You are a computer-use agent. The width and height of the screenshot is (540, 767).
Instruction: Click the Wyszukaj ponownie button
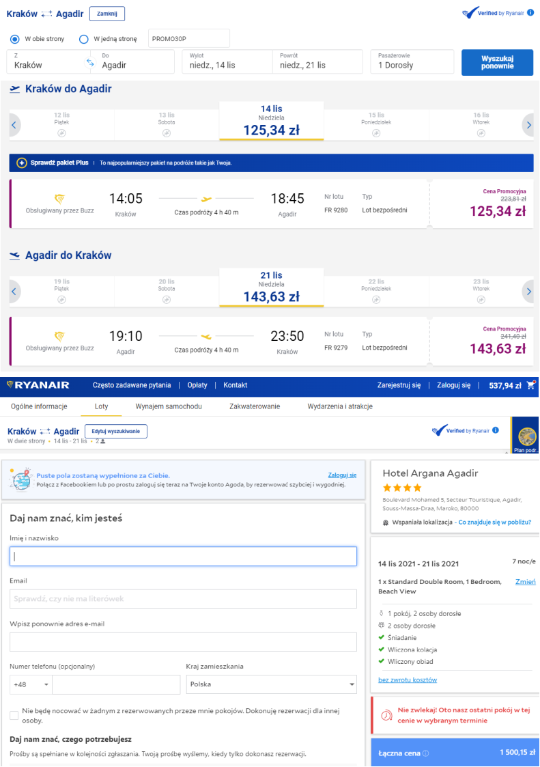coord(498,62)
